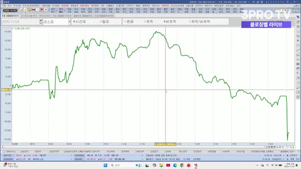Screen dimensions: 301x169
Task: Open the calendar picker beside the date
Action: pos(41,22)
